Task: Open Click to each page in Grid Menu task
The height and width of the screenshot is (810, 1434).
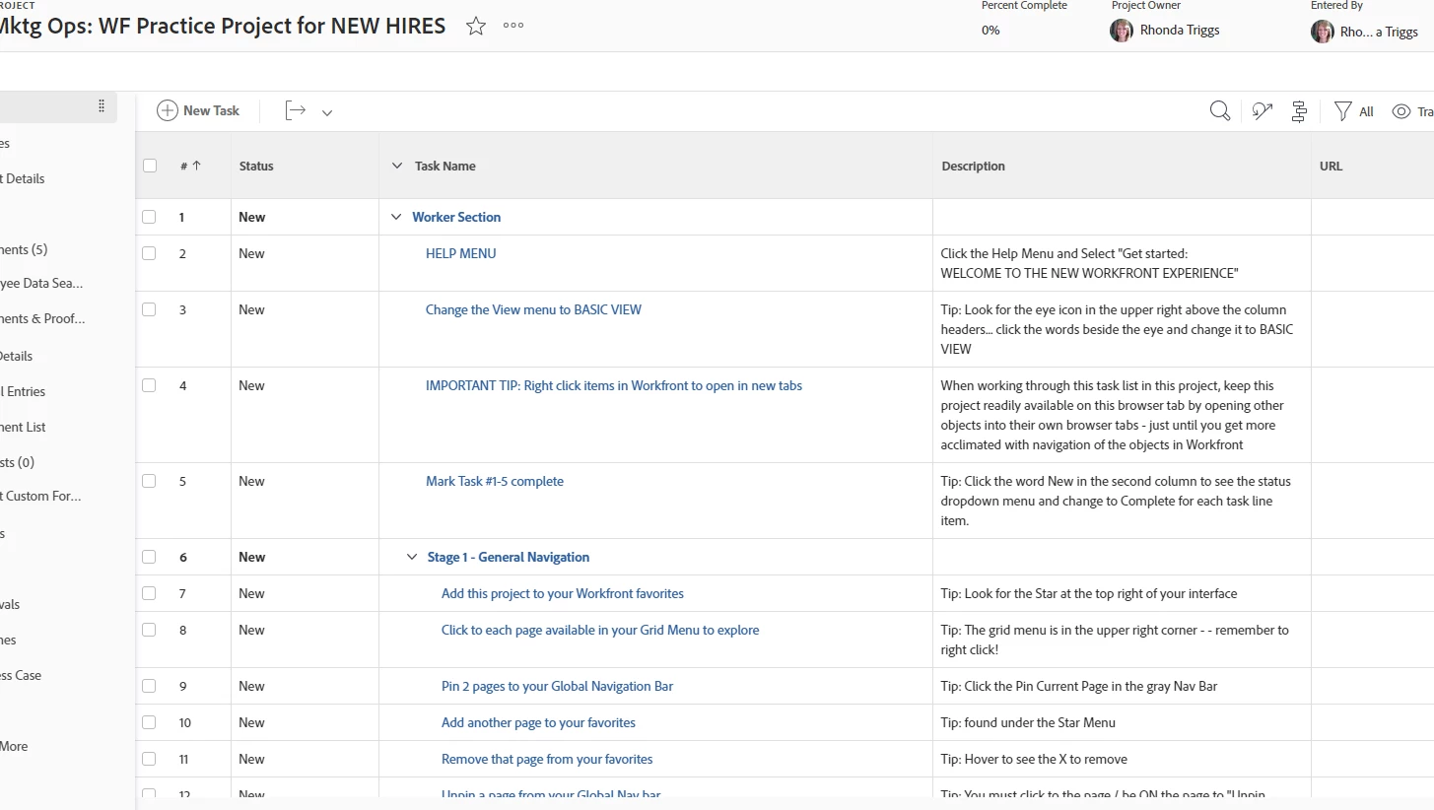Action: click(600, 630)
